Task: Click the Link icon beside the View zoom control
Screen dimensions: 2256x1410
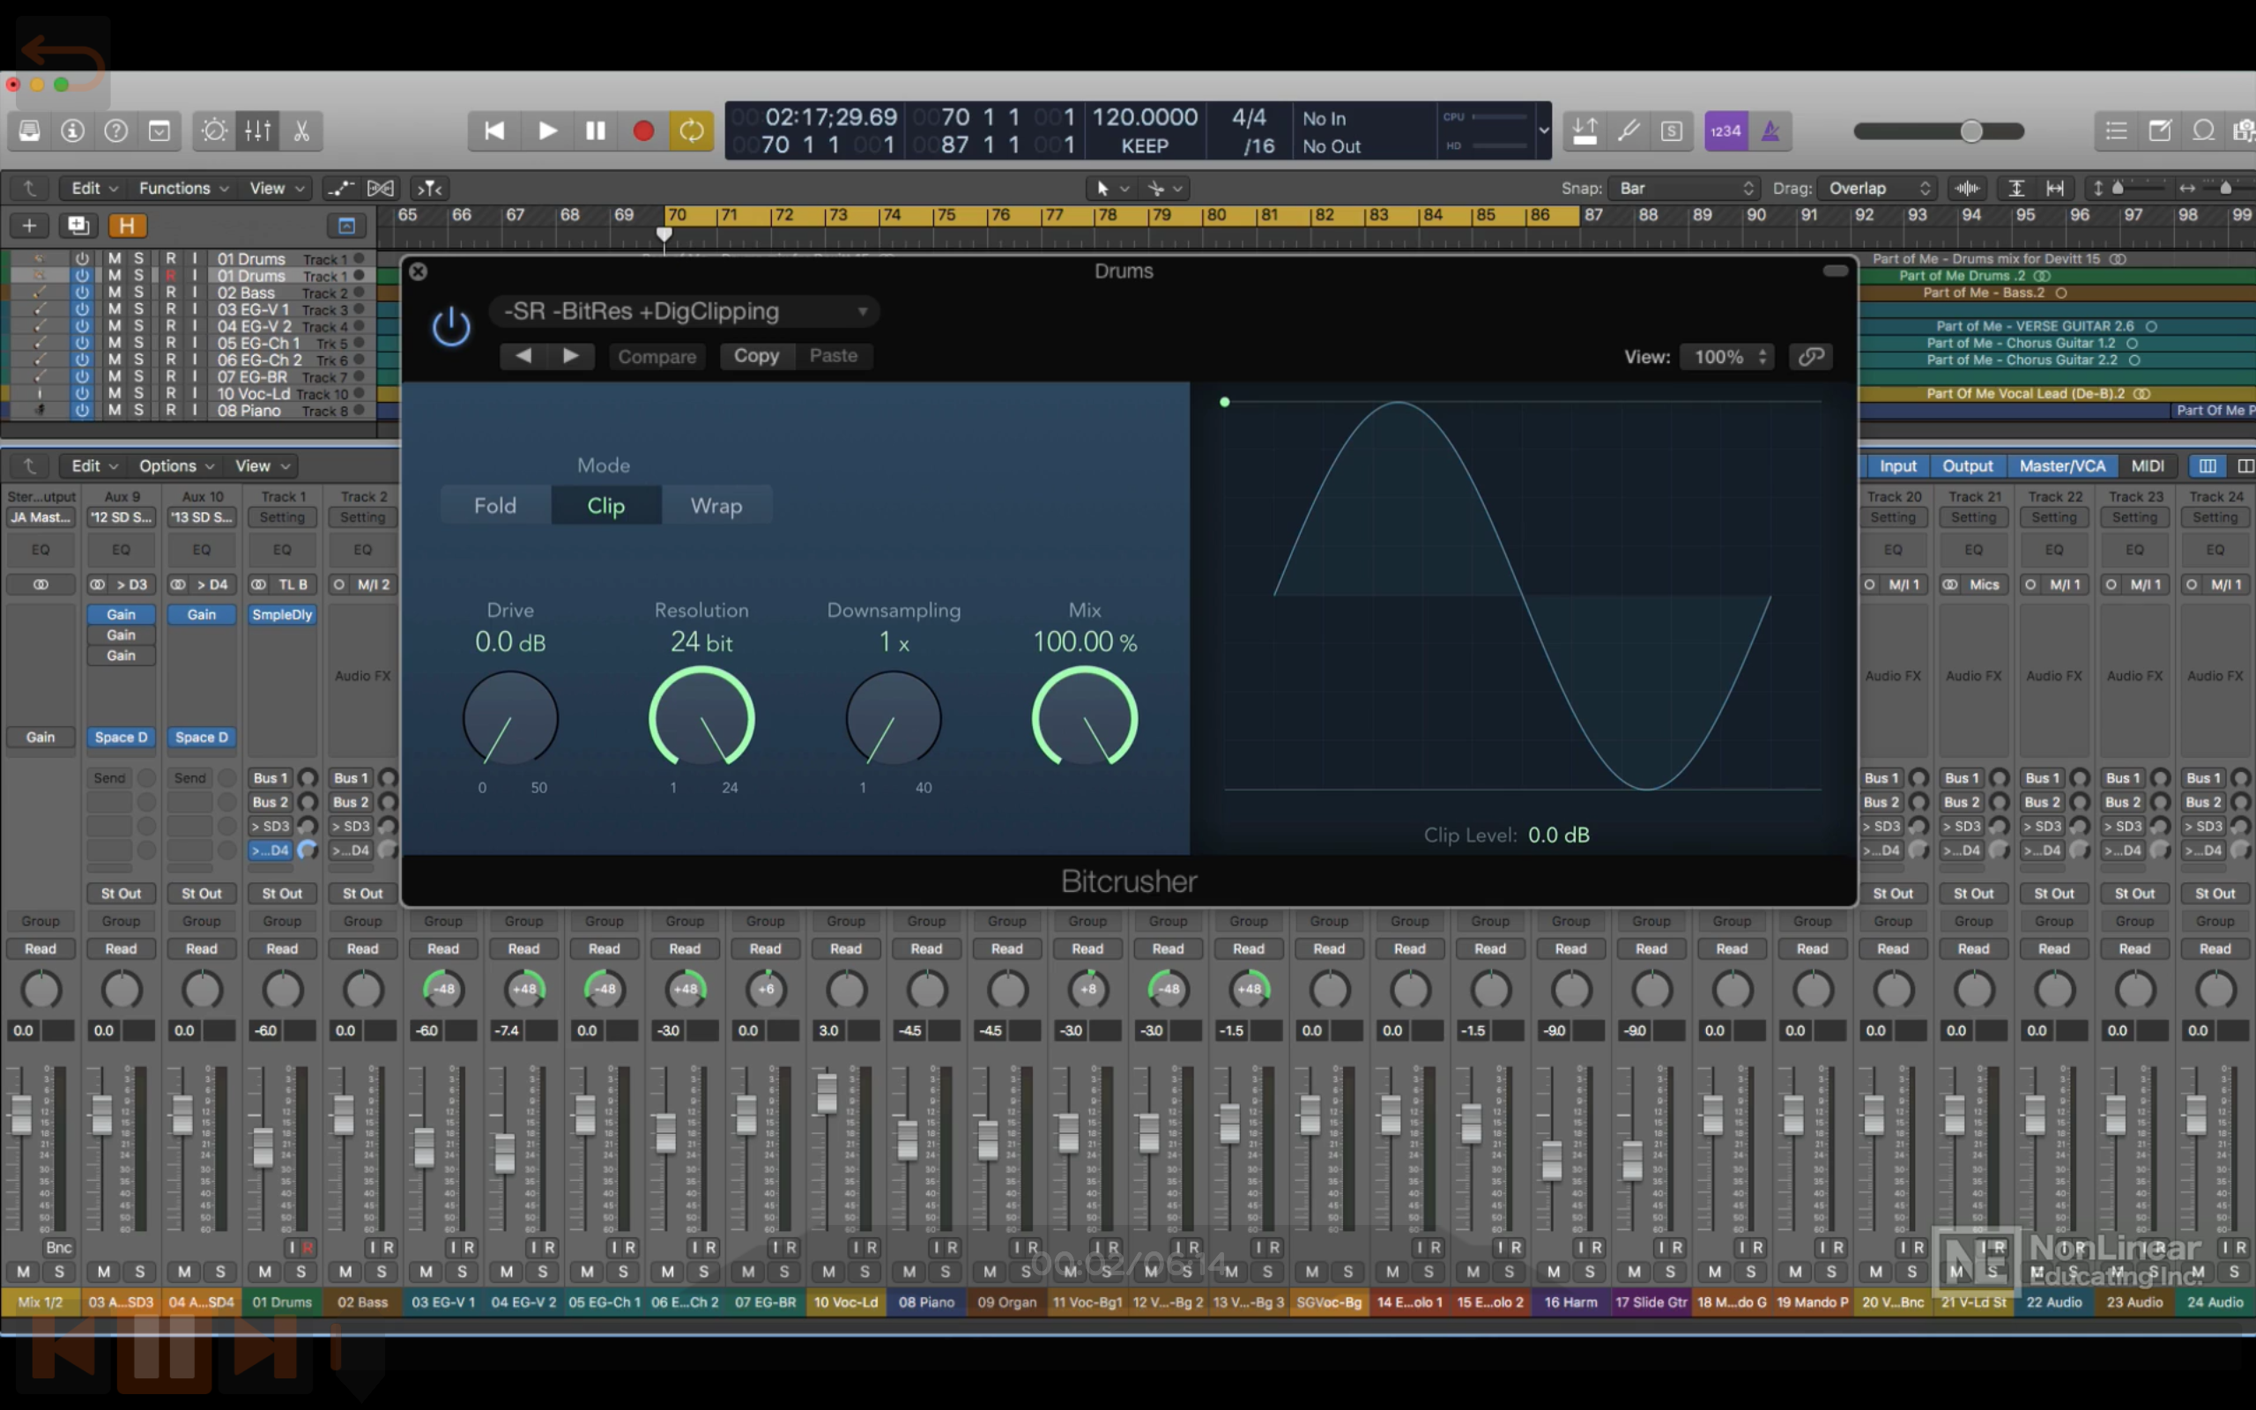Action: point(1810,356)
